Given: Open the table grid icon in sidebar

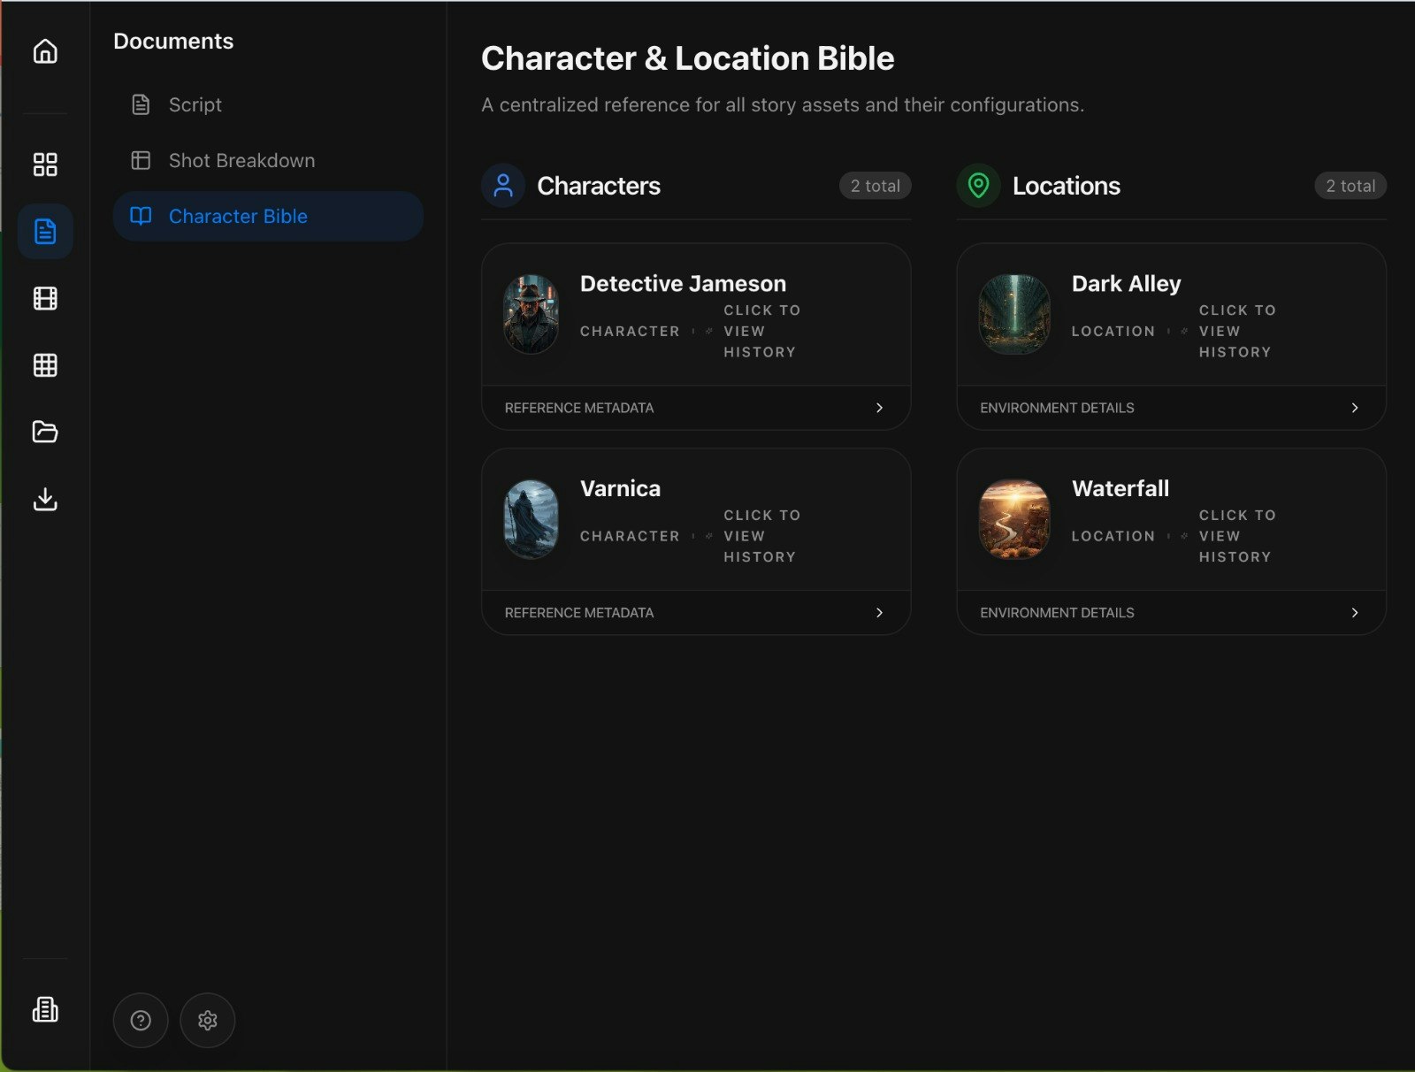Looking at the screenshot, I should click(x=45, y=365).
